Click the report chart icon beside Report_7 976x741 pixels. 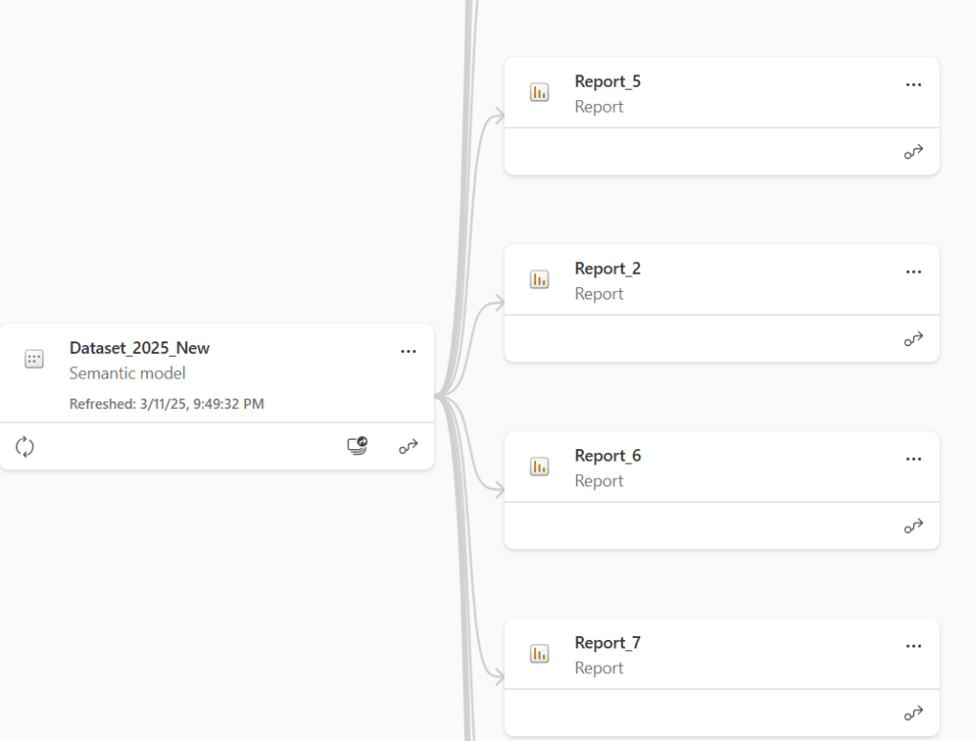coord(540,653)
